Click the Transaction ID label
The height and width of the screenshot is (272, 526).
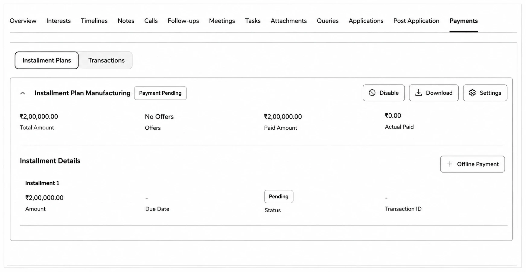pos(403,209)
